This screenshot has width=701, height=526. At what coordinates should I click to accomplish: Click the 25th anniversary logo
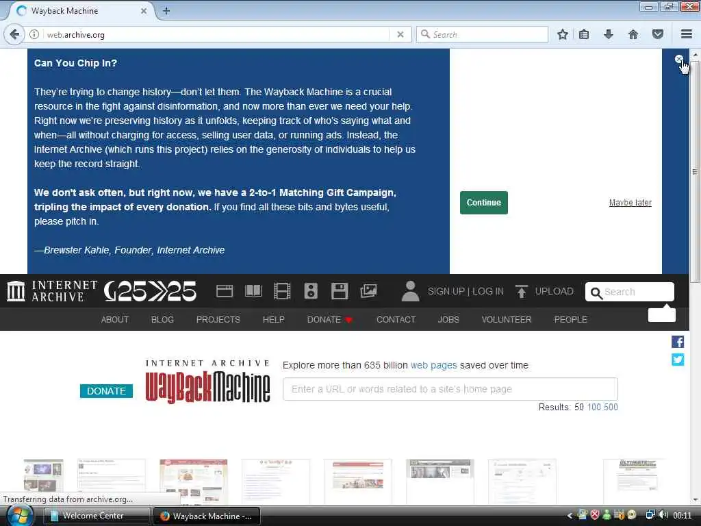tap(150, 291)
